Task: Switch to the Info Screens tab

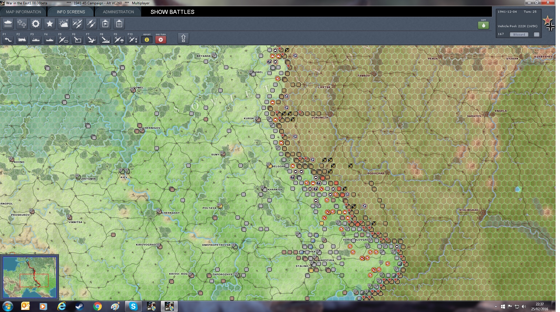Action: tap(71, 12)
